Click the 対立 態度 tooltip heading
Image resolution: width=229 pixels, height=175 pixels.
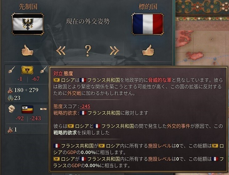point(63,74)
